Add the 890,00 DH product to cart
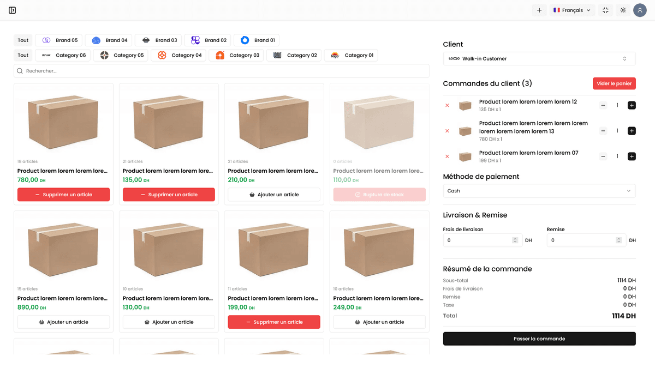The image size is (655, 368). coord(63,322)
